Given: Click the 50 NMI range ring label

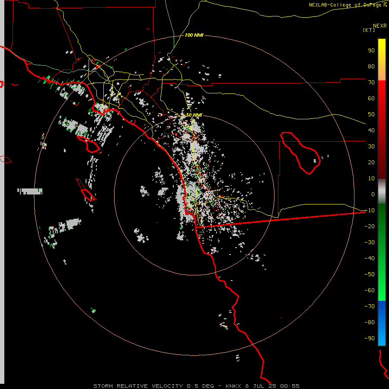Looking at the screenshot, I should click(x=194, y=115).
